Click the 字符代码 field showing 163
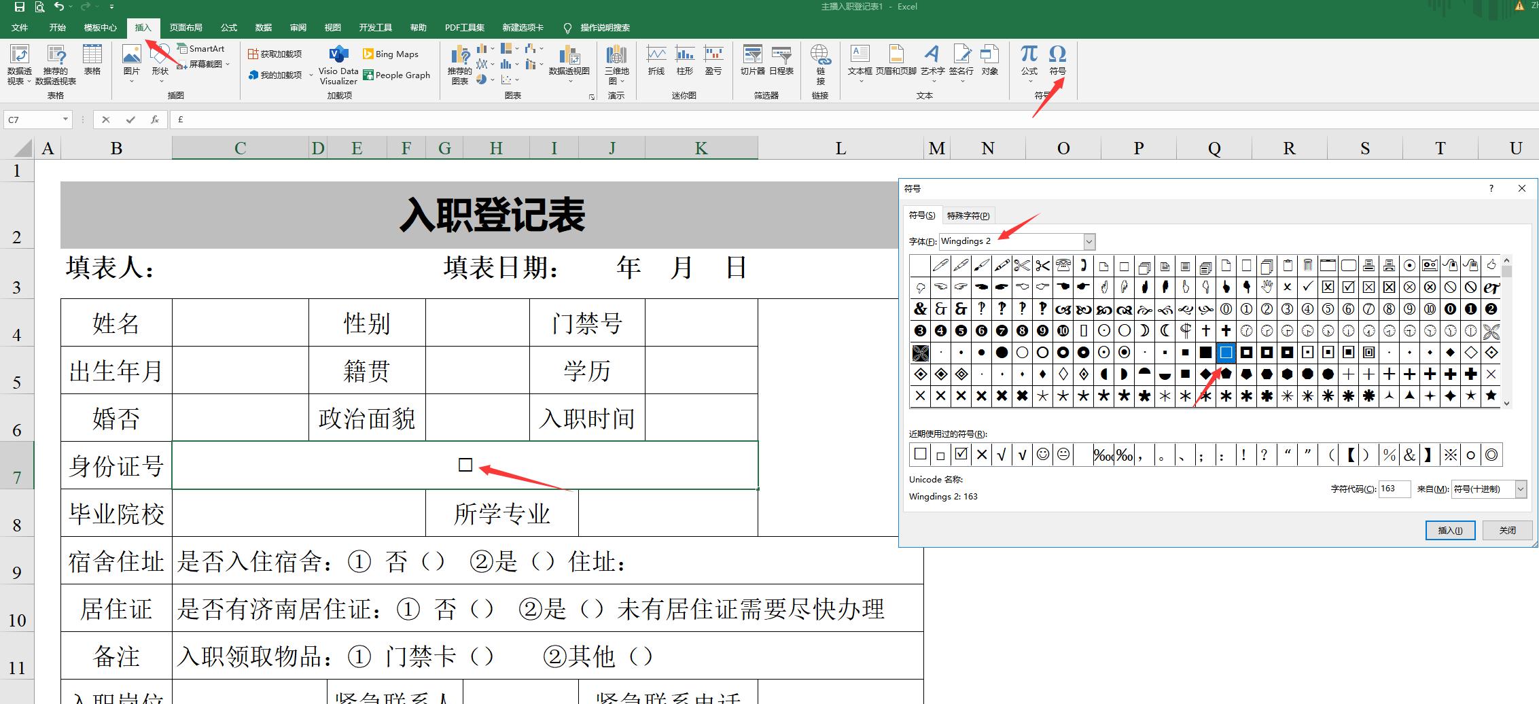 (1394, 489)
